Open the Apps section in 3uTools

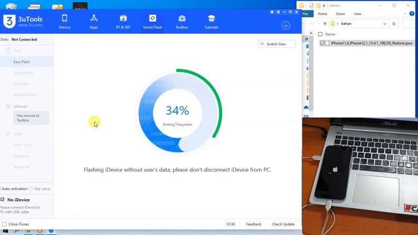click(x=93, y=22)
